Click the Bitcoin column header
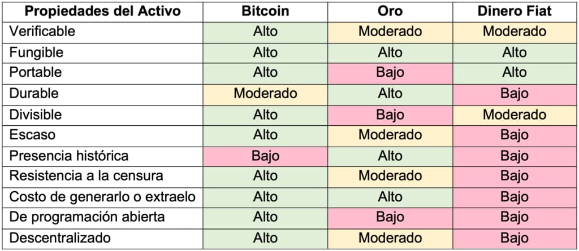Viewport: 579px width, 251px height. [x=265, y=11]
